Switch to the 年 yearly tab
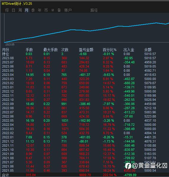The width and height of the screenshot is (169, 177). 39,10
